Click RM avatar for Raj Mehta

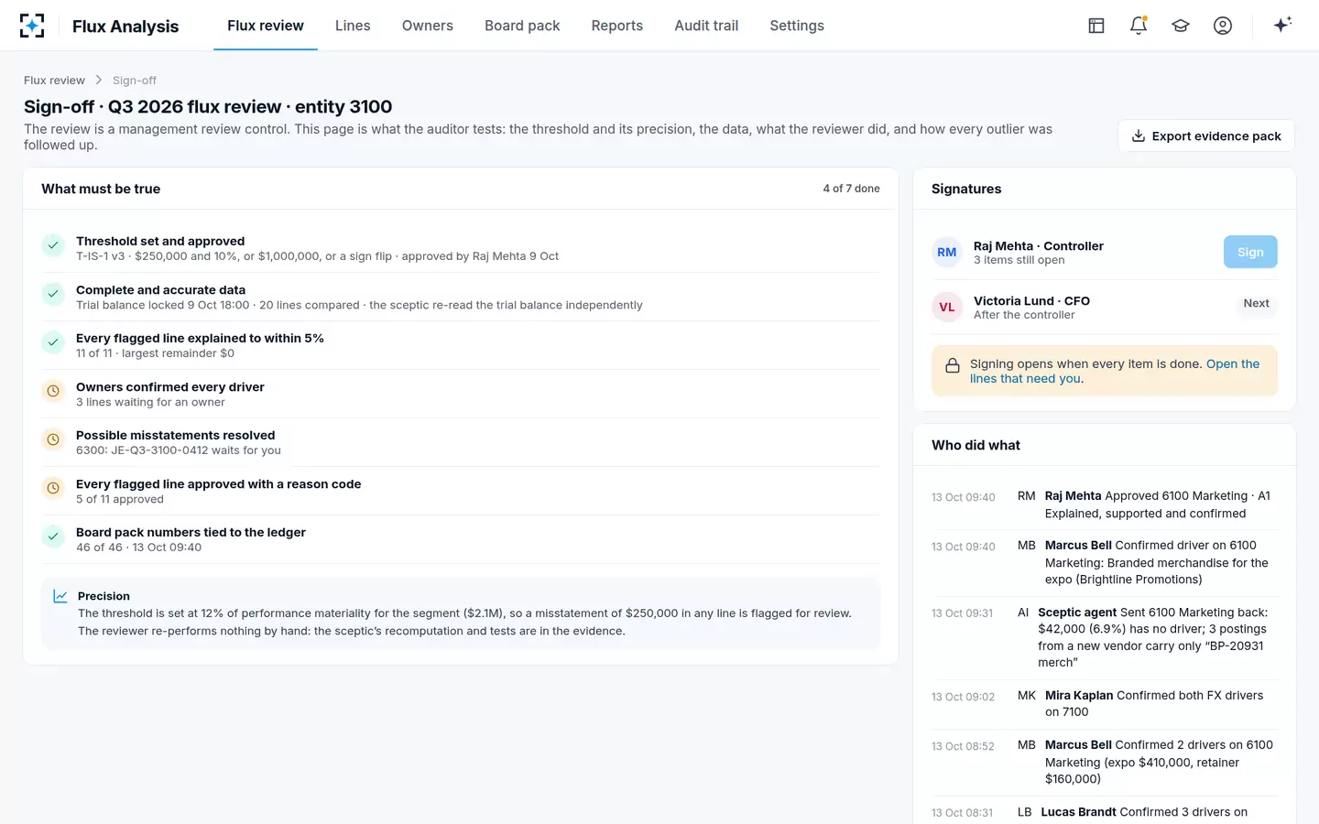tap(947, 253)
